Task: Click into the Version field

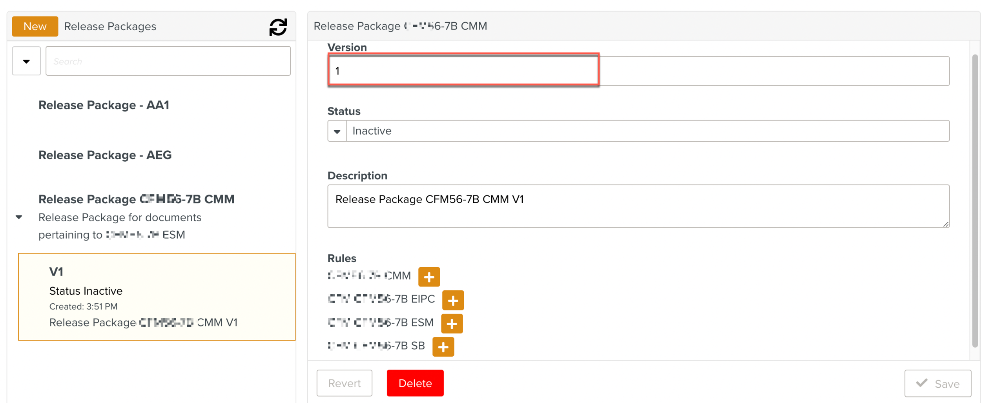Action: pyautogui.click(x=463, y=71)
